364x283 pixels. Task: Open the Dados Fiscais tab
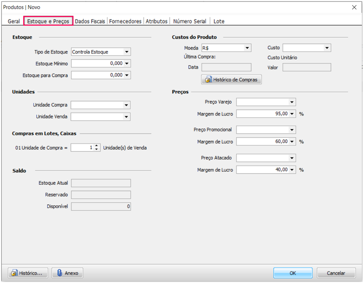[x=90, y=21]
